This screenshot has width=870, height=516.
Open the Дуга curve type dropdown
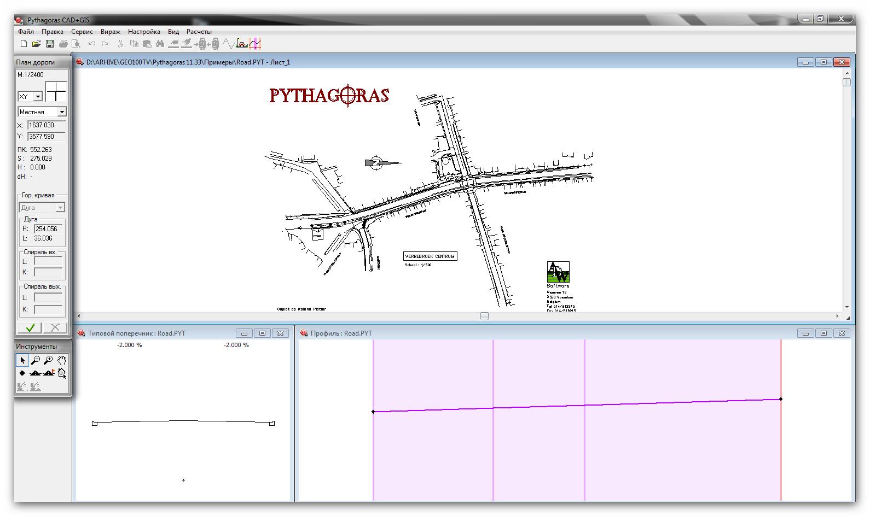click(60, 208)
